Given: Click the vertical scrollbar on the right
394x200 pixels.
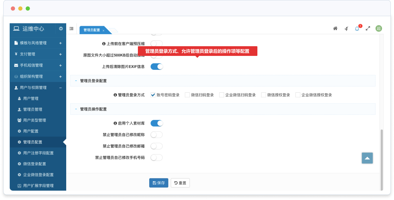Looking at the screenshot, I should click(381, 158).
